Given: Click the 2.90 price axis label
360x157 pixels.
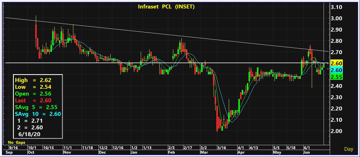Looking at the screenshot, I should coord(336,30).
